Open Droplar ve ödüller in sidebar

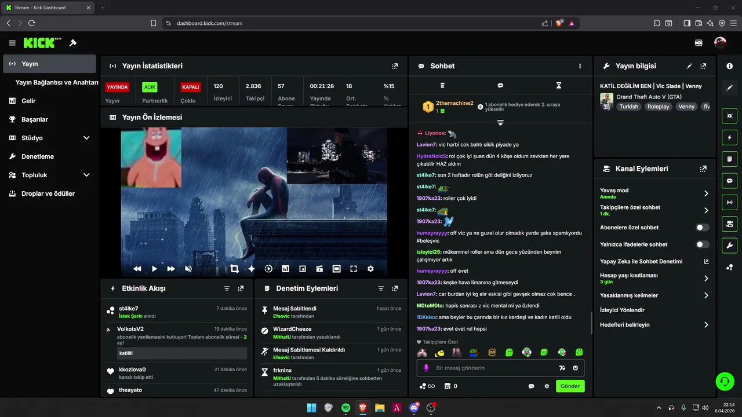(x=49, y=193)
